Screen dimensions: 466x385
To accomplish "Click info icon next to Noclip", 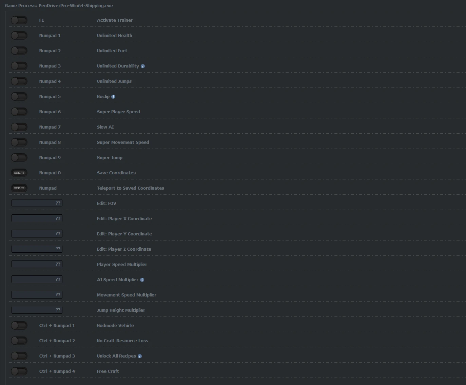I will 113,97.
